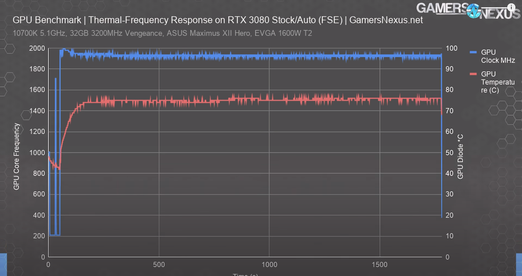Click the 1000 tick on the time axis
This screenshot has width=522, height=276.
pyautogui.click(x=269, y=265)
